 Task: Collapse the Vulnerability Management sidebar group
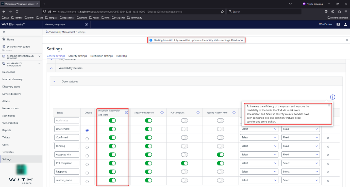coord(39,64)
